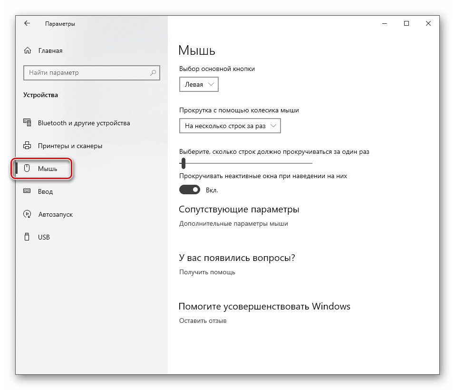
Task: Minimize the Параметры window
Action: click(385, 23)
